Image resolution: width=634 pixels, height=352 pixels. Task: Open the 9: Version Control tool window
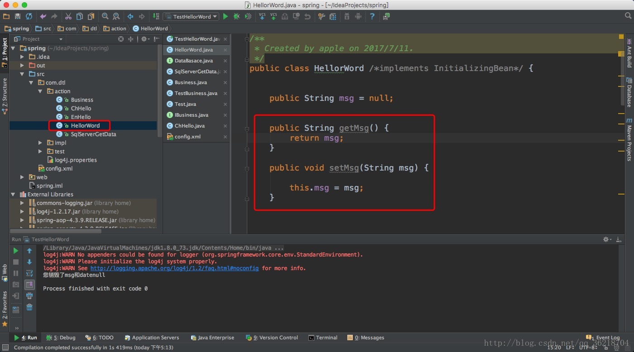tap(272, 338)
